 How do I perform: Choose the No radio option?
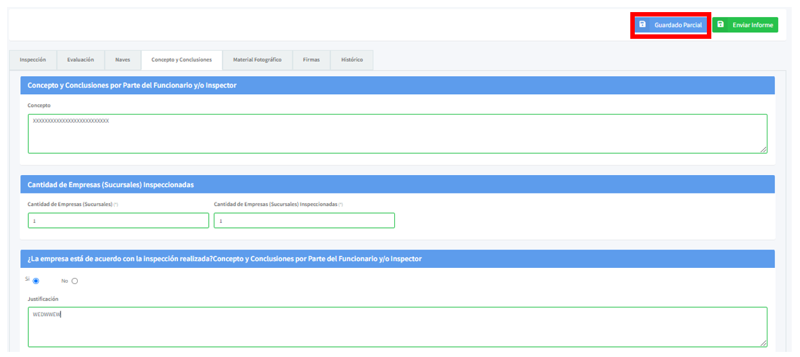tap(75, 281)
